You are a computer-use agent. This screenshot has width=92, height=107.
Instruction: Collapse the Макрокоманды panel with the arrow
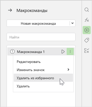click(x=10, y=10)
